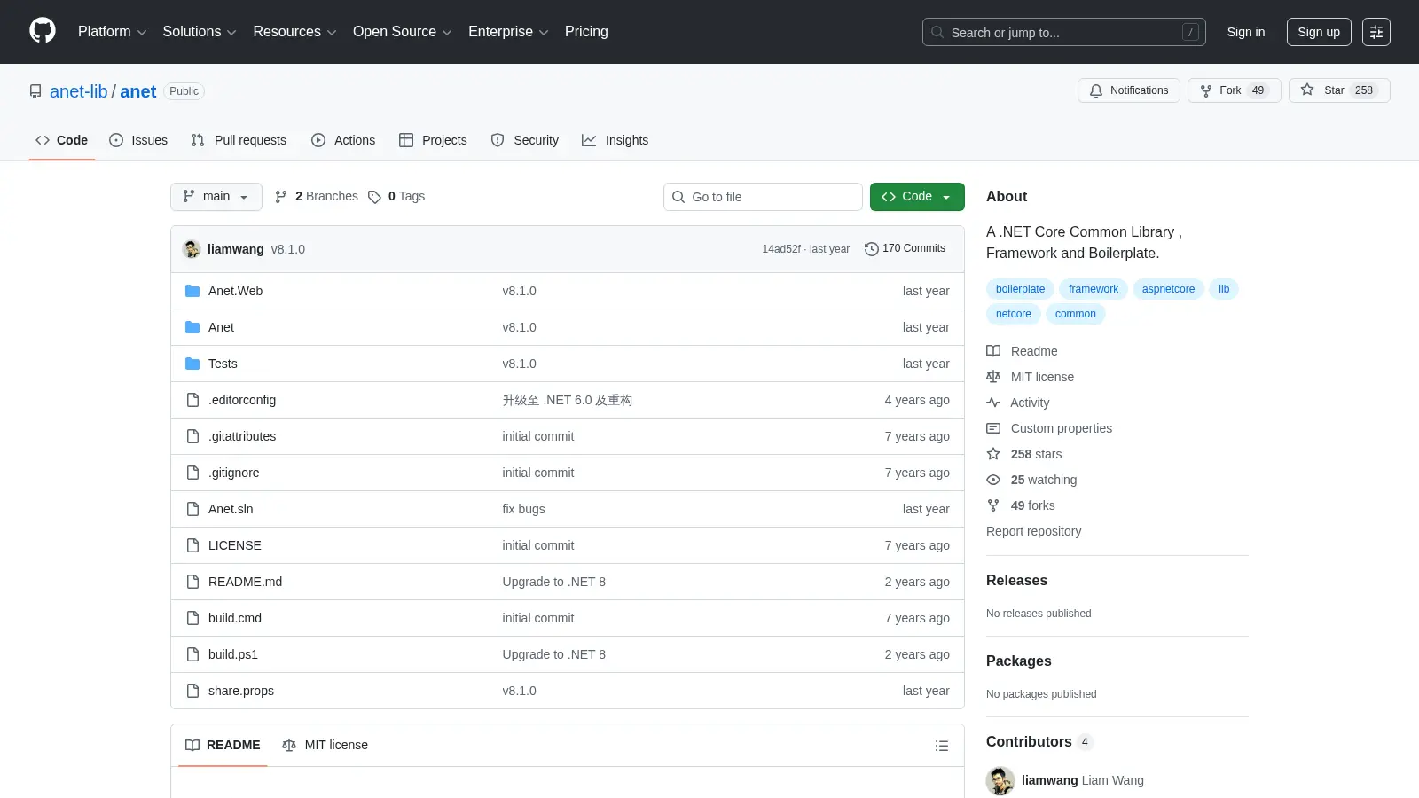Expand the Platform menu

tap(113, 32)
